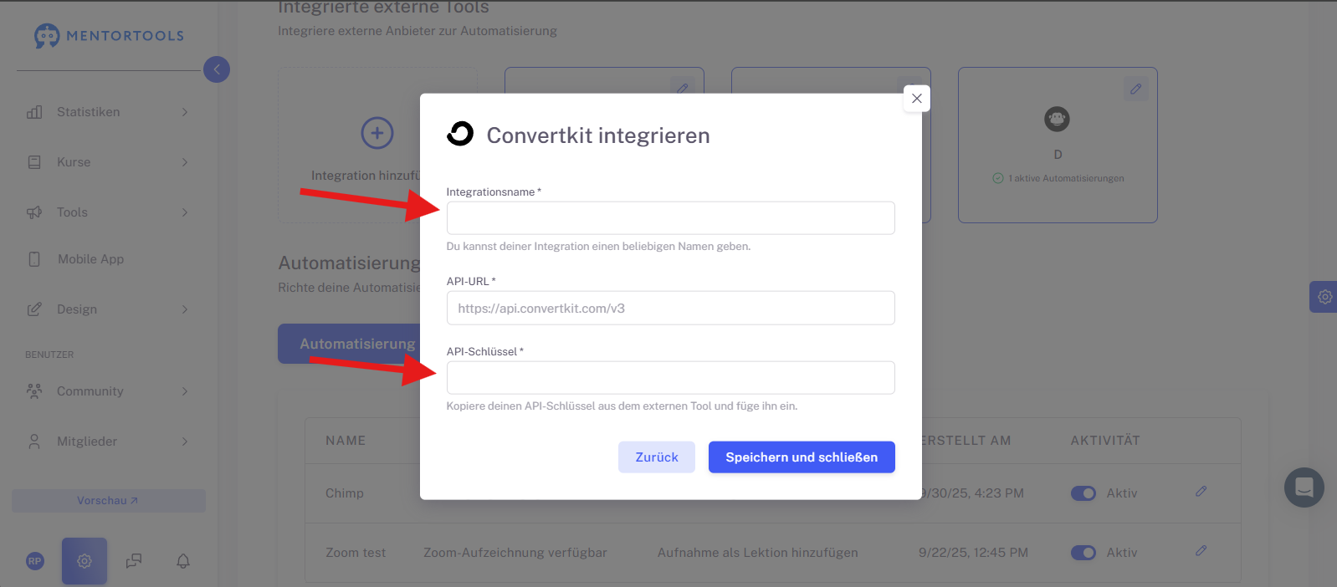Click the settings gear icon in bottom bar
The image size is (1337, 587).
pos(85,561)
